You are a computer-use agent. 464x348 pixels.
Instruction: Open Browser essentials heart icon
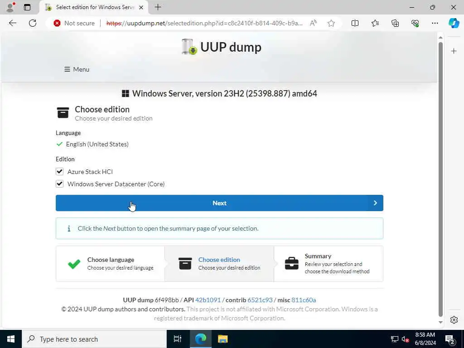click(x=415, y=23)
